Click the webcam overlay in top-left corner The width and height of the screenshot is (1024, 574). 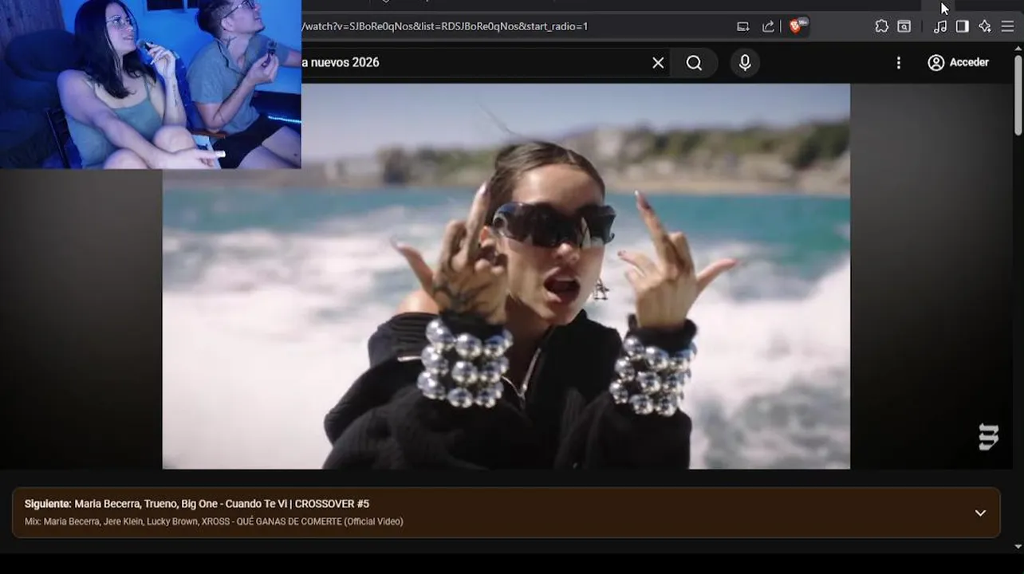pos(151,84)
